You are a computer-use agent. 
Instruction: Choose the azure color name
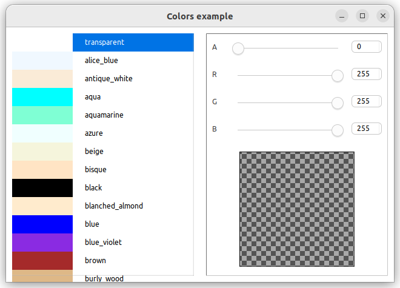click(x=133, y=133)
